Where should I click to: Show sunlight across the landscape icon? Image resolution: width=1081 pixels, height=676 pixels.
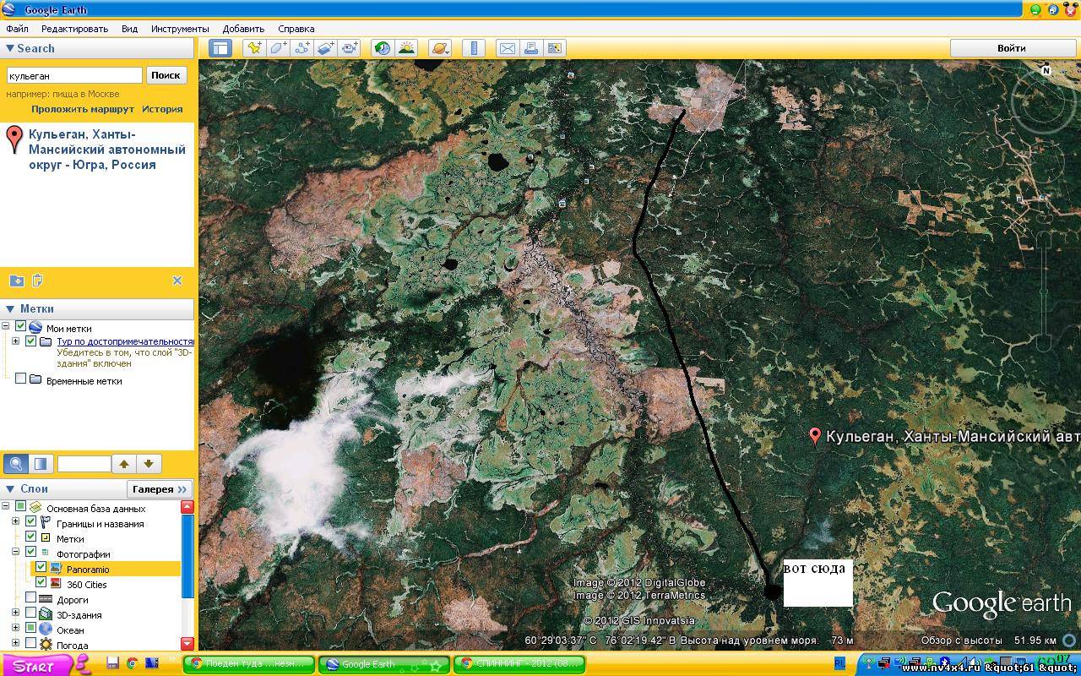(406, 48)
